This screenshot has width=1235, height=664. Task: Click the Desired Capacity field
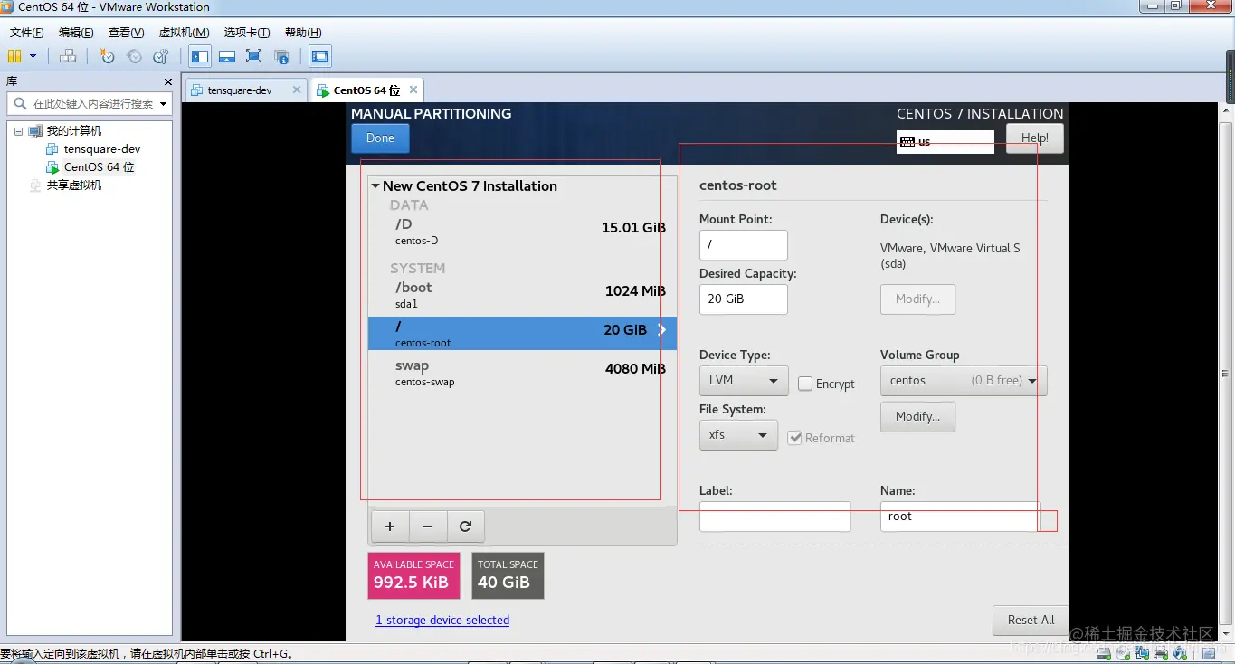pos(744,299)
